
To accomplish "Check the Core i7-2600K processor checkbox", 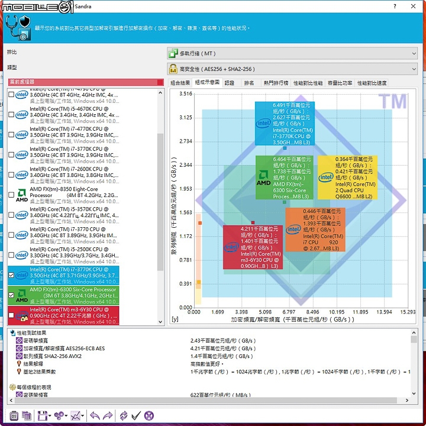I will pos(11,175).
